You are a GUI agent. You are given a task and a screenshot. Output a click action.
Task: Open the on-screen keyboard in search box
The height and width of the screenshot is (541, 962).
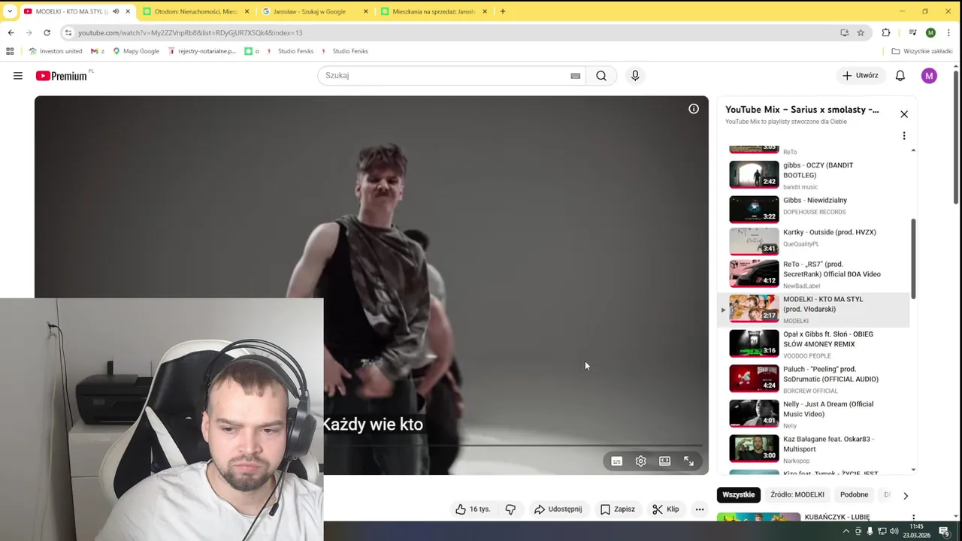pyautogui.click(x=575, y=76)
